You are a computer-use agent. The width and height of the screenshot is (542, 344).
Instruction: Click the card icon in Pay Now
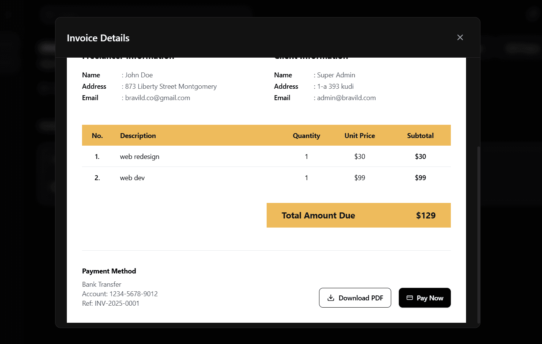[x=409, y=298]
